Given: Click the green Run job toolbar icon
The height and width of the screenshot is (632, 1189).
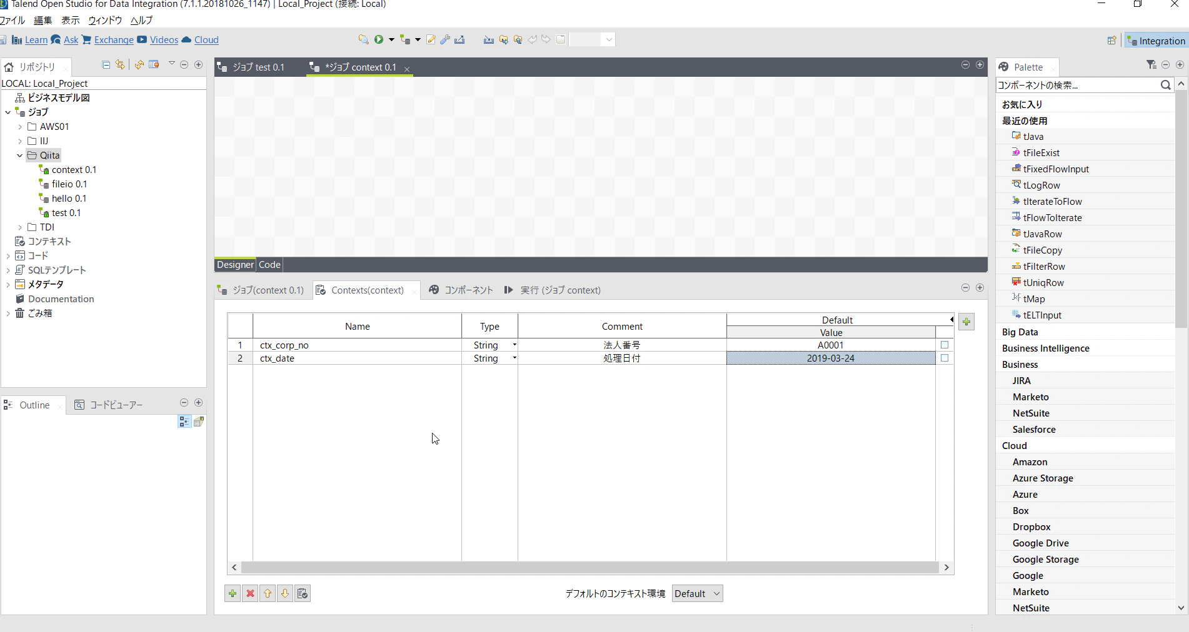Looking at the screenshot, I should 379,39.
